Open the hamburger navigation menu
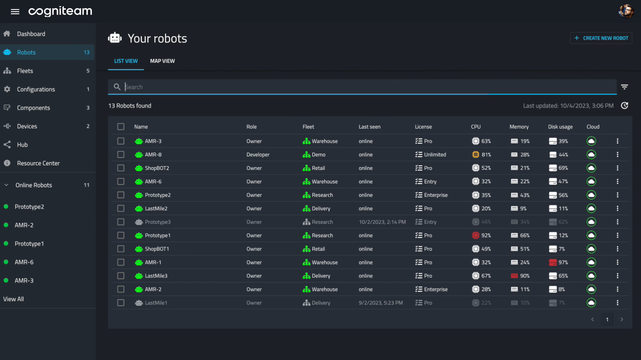Image resolution: width=641 pixels, height=360 pixels. 15,12
